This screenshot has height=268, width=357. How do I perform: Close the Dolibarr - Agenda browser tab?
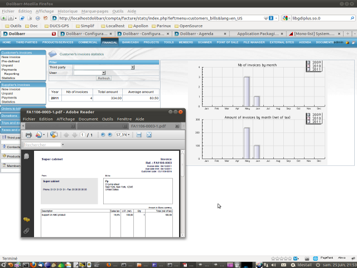tap(225, 33)
